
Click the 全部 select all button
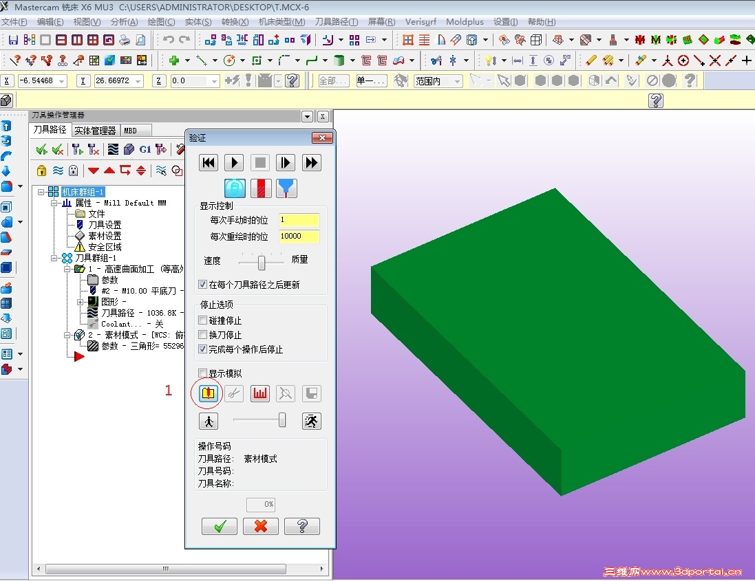[333, 81]
